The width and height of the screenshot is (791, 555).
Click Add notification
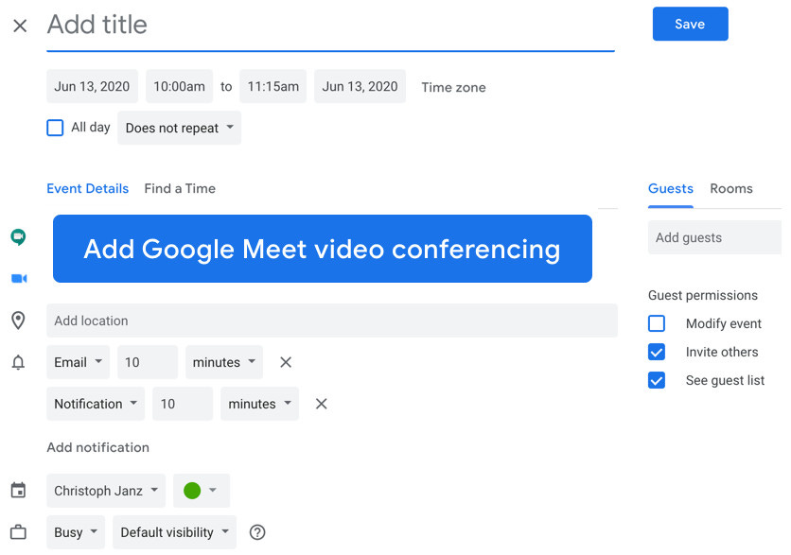97,447
